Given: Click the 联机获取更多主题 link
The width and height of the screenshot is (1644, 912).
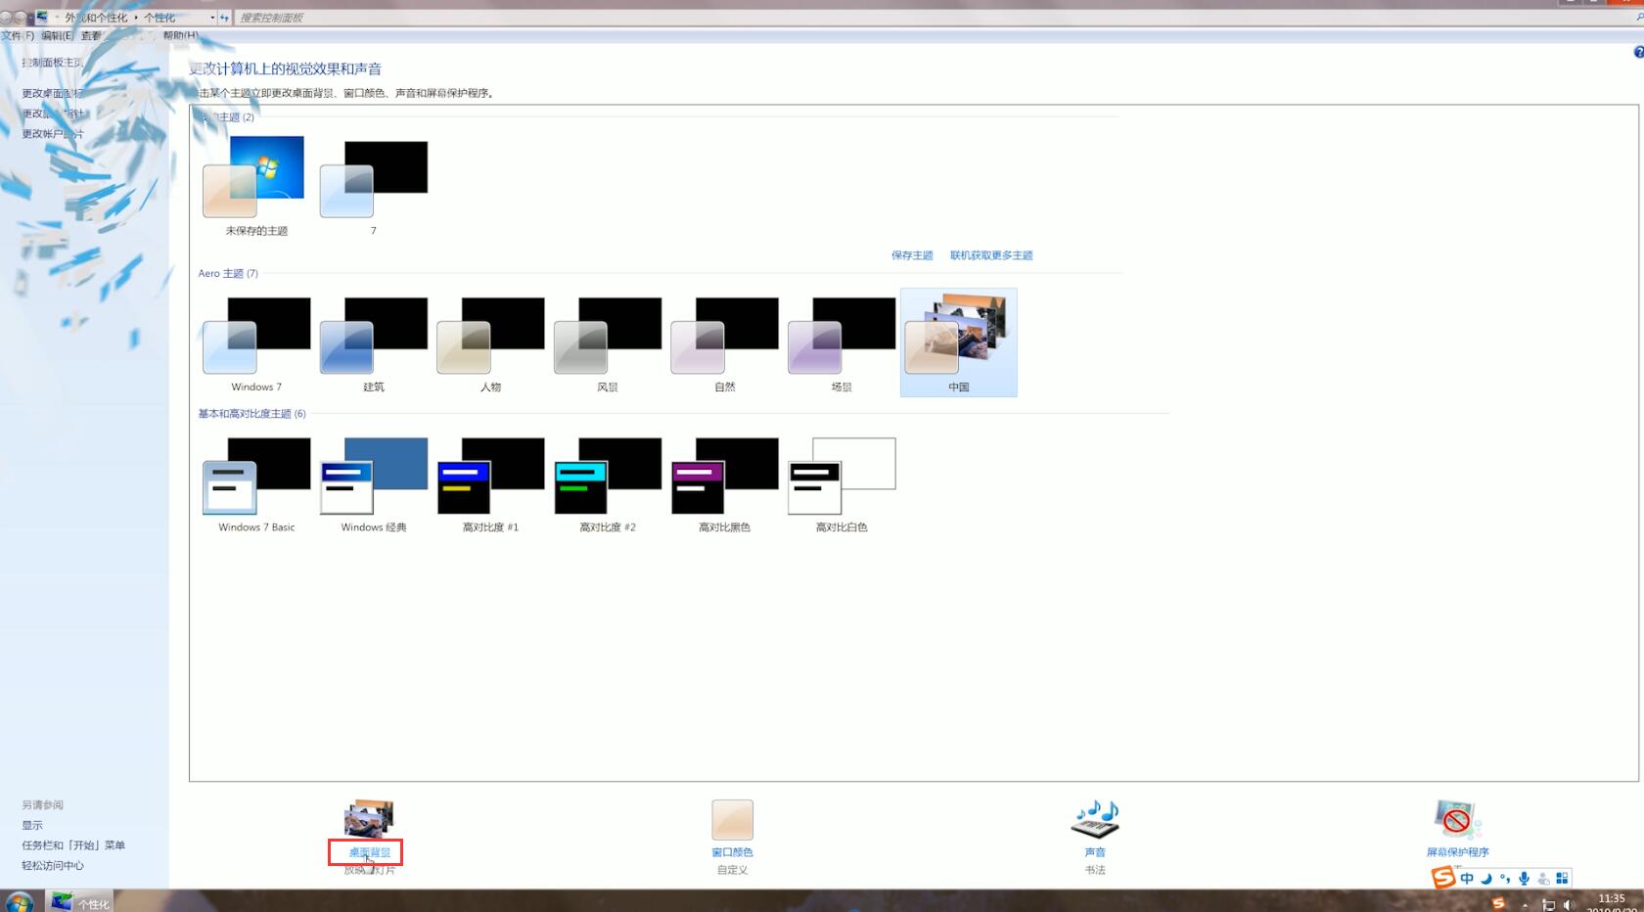Looking at the screenshot, I should [x=991, y=255].
